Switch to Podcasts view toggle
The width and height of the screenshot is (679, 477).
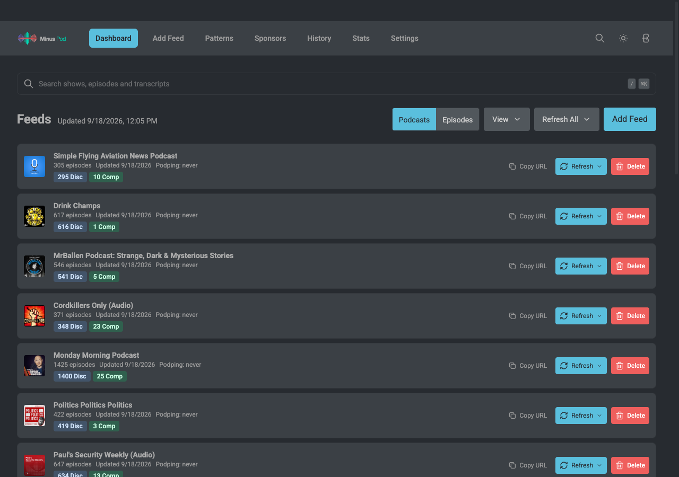(x=414, y=119)
